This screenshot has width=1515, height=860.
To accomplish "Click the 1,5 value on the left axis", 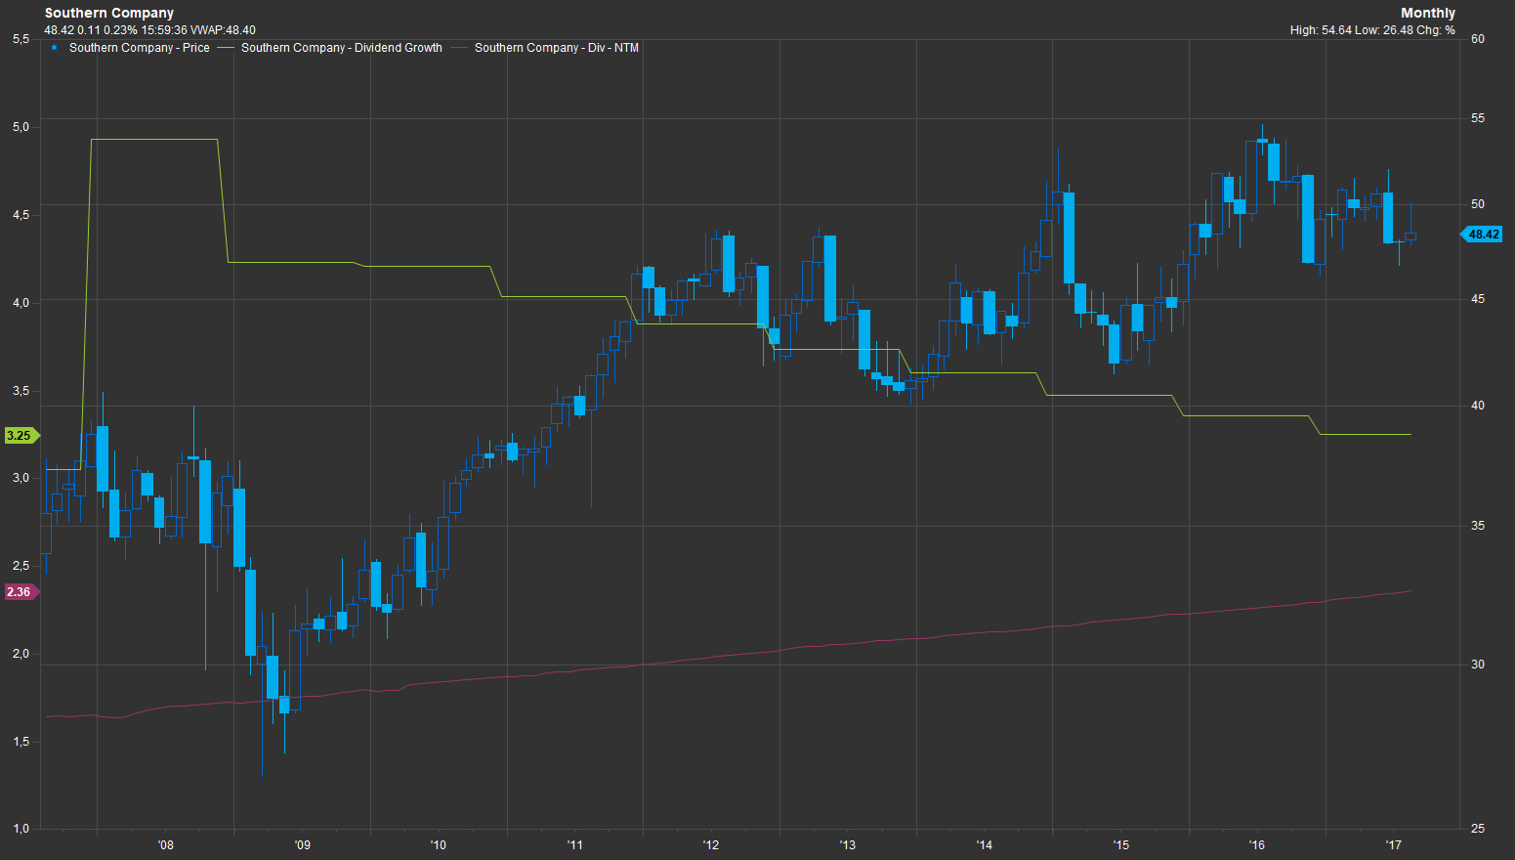I will tap(21, 742).
